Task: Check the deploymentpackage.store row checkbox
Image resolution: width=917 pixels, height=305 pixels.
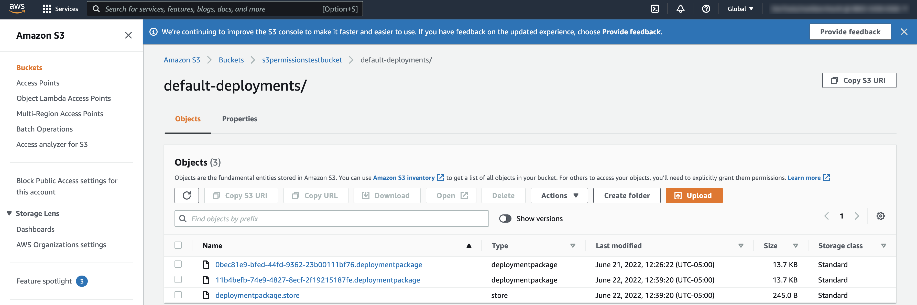Action: coord(178,295)
